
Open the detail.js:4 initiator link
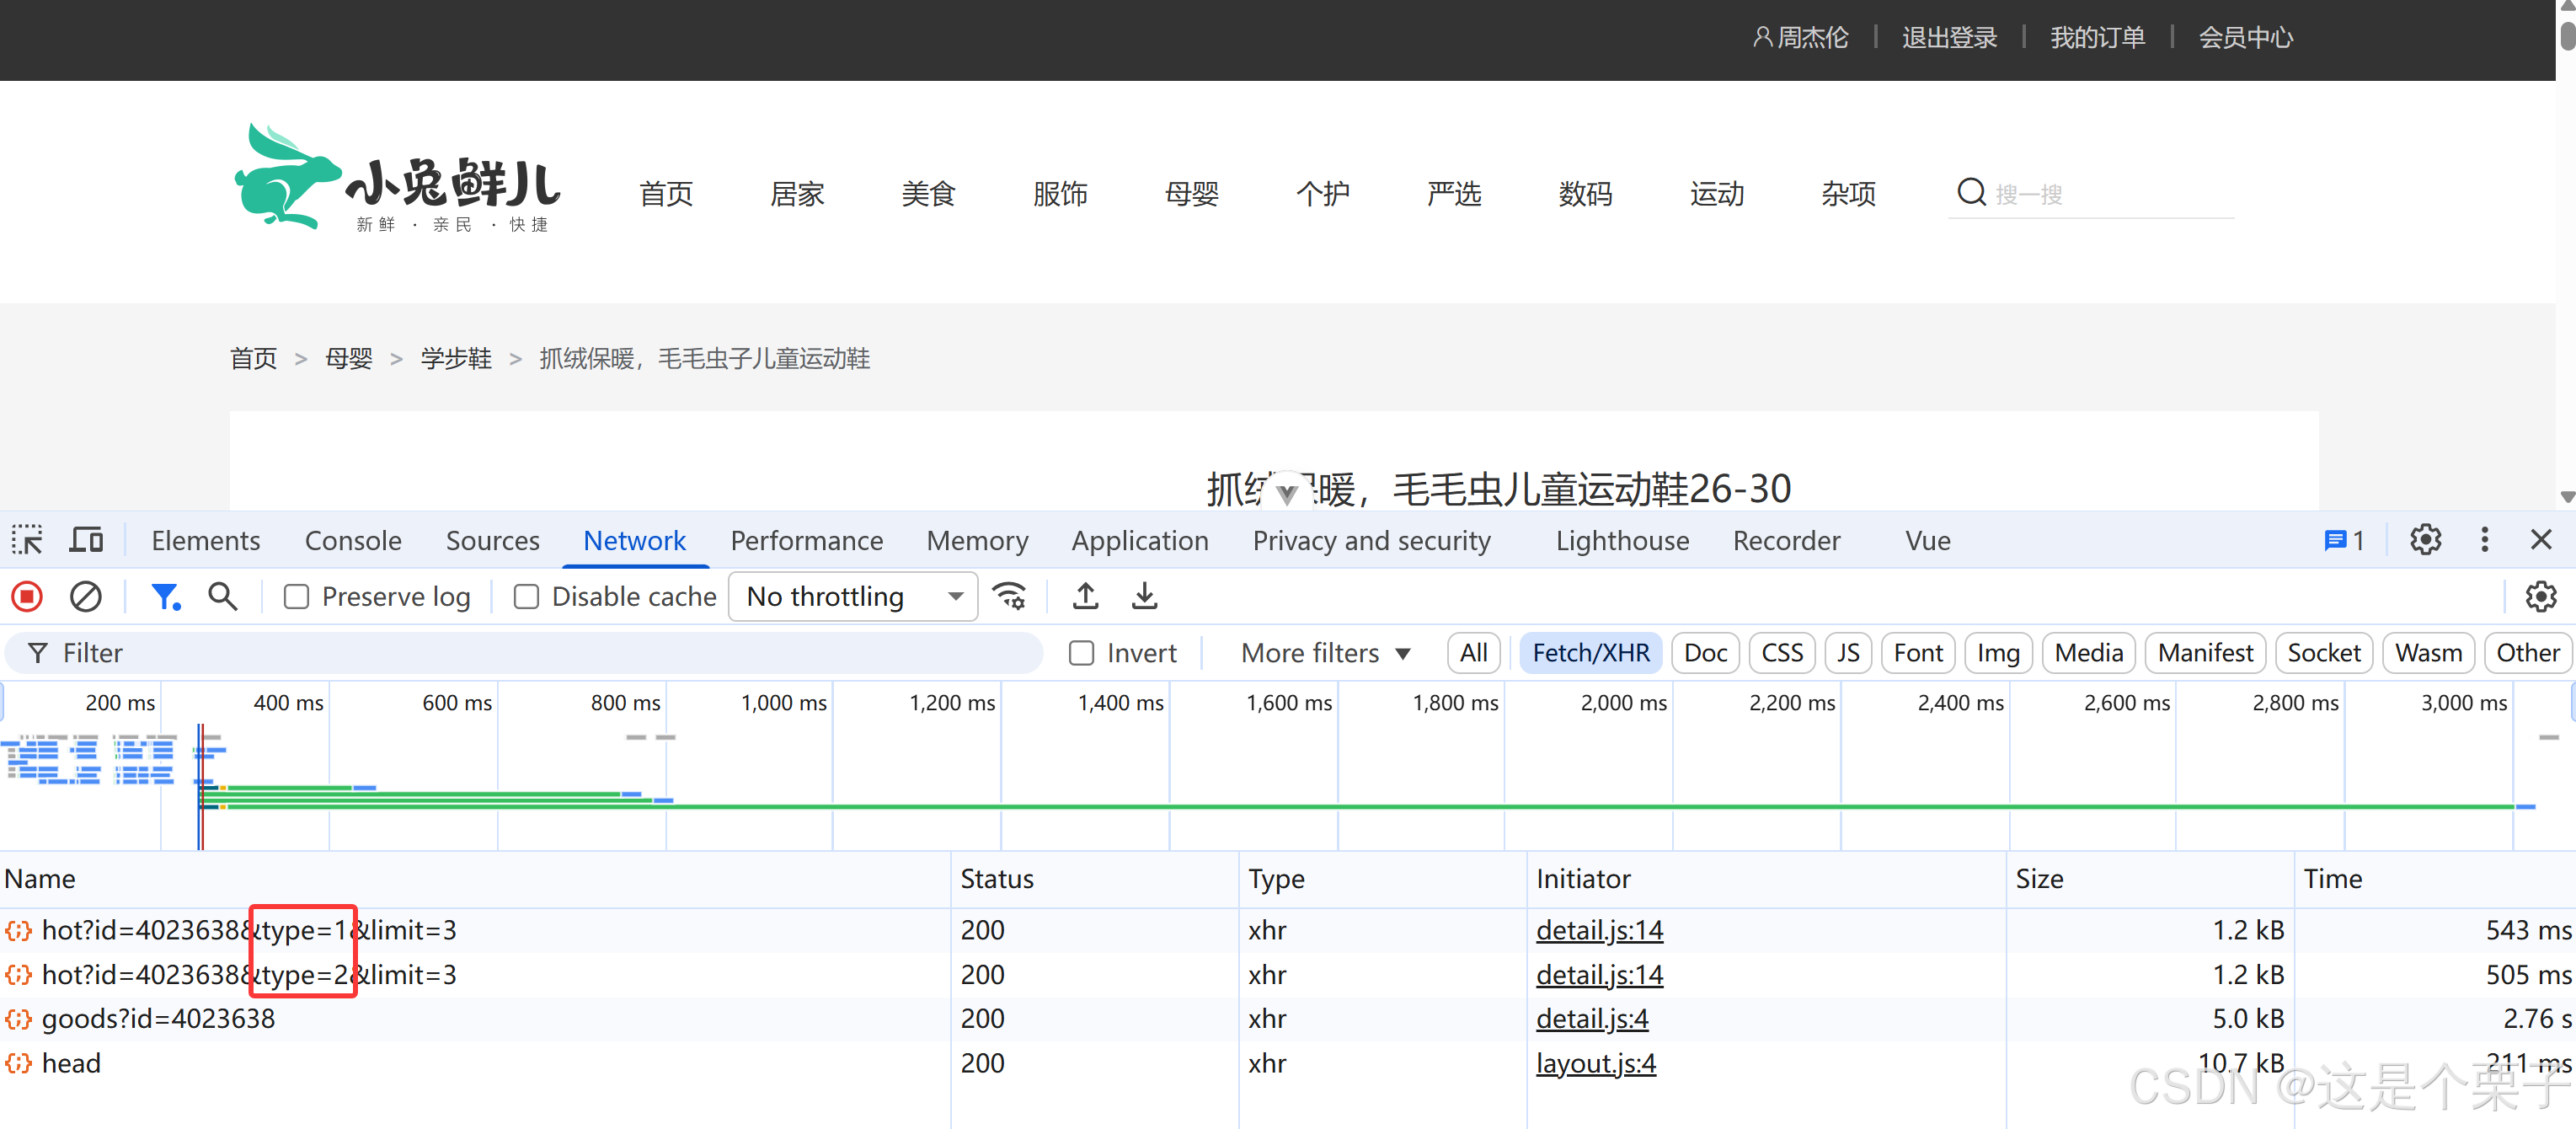tap(1591, 1019)
